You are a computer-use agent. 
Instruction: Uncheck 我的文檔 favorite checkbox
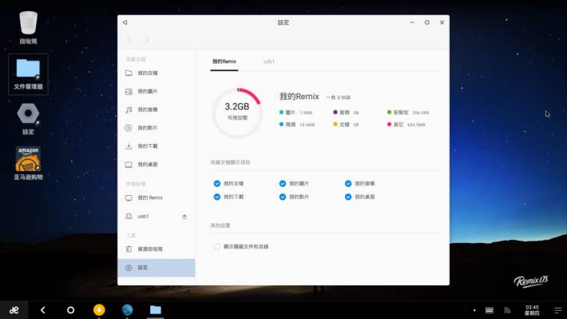click(217, 184)
